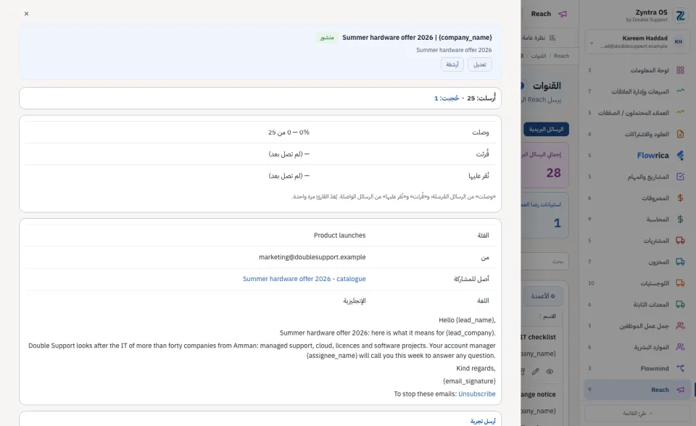
Task: Open Summer hardware offer 2026 - catalogue link
Action: [x=304, y=279]
